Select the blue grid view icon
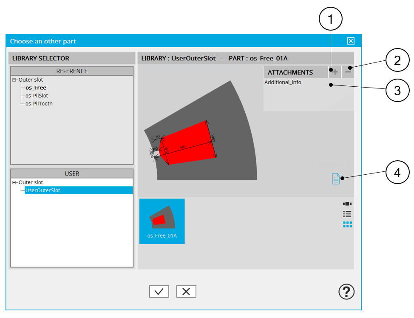 347,224
